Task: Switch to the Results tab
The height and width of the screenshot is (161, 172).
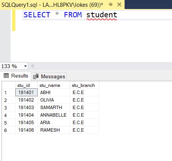Action: 16,76
